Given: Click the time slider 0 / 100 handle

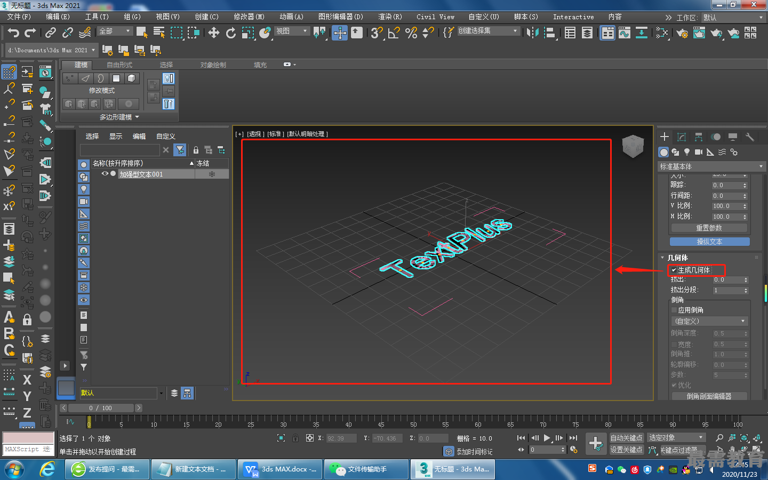Looking at the screenshot, I should tap(100, 408).
